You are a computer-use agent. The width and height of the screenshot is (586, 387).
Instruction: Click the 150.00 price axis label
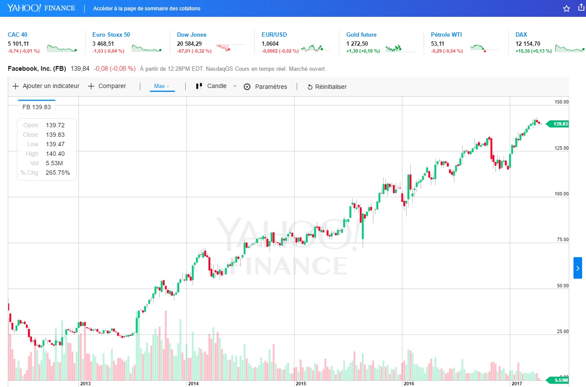tap(561, 102)
